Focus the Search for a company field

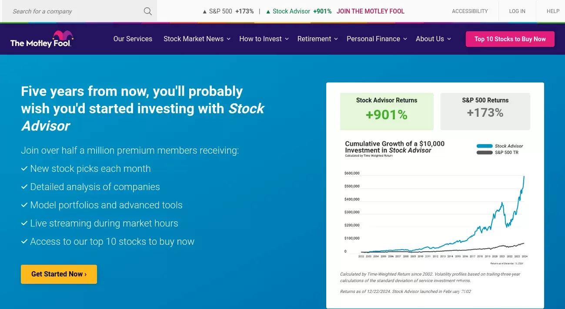74,11
